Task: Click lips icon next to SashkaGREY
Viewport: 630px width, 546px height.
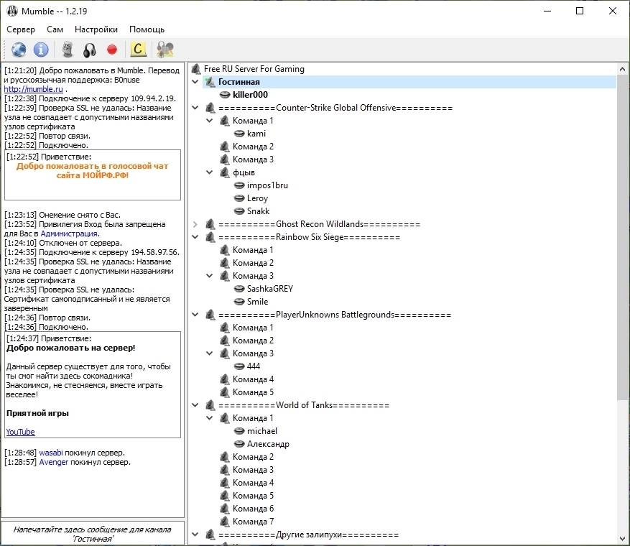Action: [x=239, y=289]
